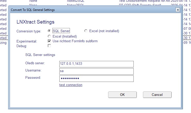
Task: Select the Excel (Installed) radio button
Action: (x=49, y=36)
